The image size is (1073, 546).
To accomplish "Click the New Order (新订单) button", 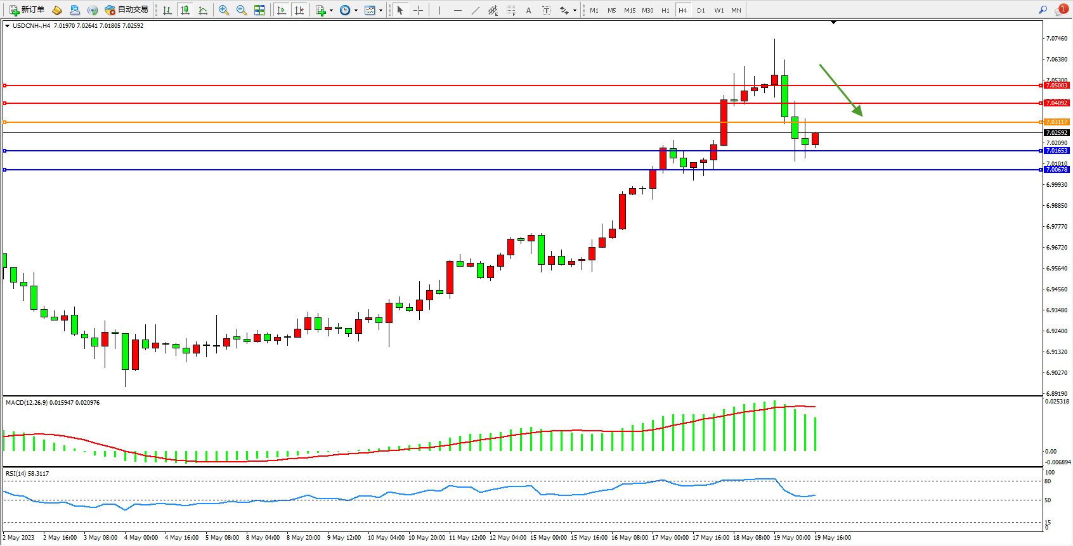I will (x=27, y=10).
